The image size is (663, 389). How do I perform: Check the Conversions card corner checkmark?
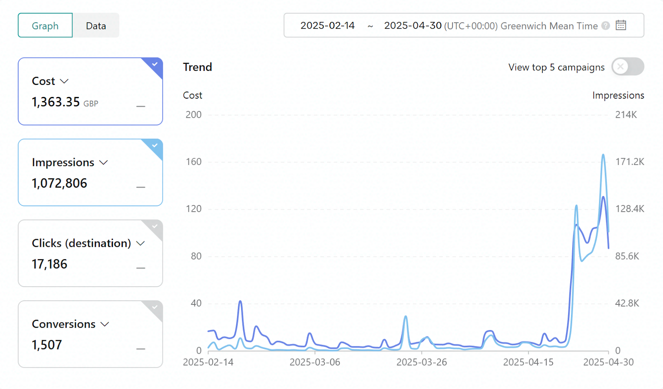[155, 307]
